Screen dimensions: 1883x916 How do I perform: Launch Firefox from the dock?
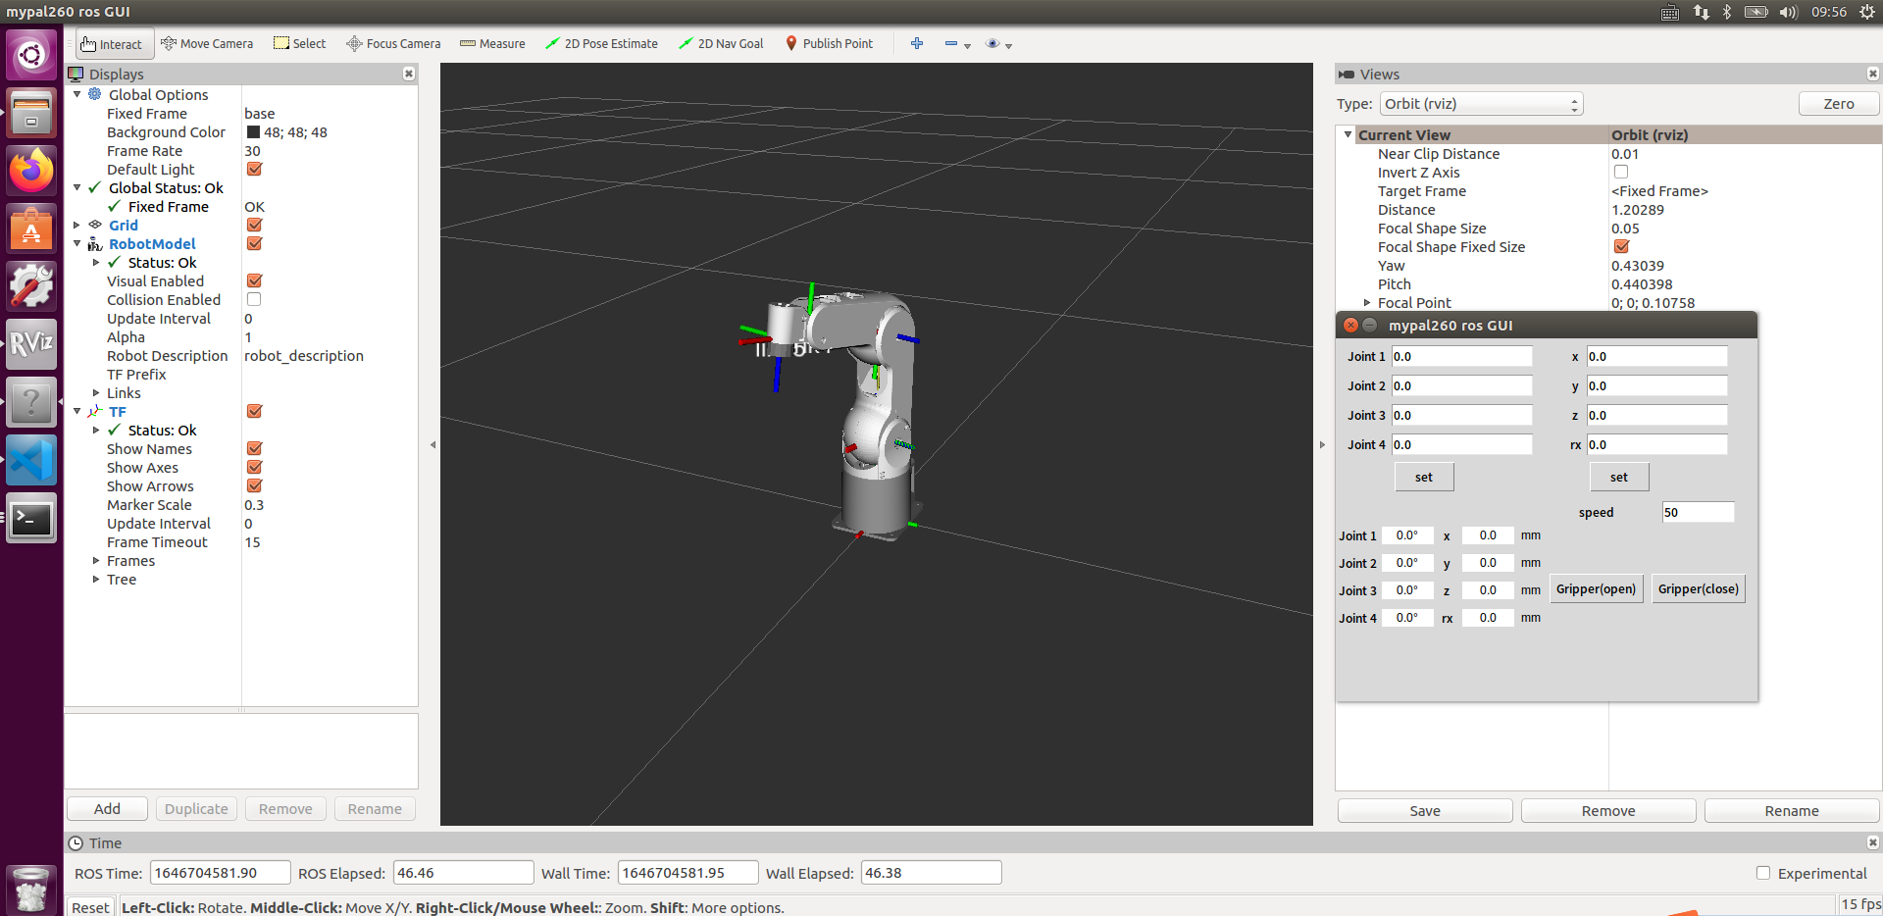(x=31, y=171)
